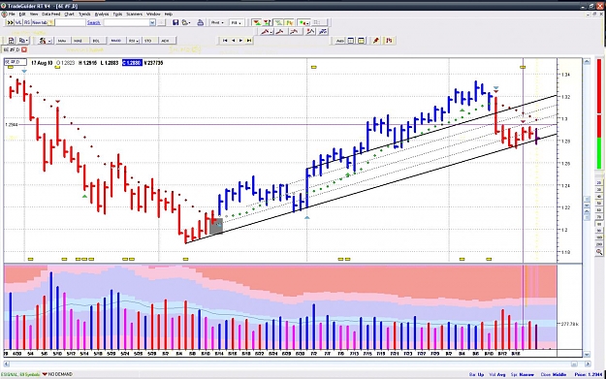Jump to last bar playback button
Viewport: 606px width, 379px height.
click(x=249, y=41)
